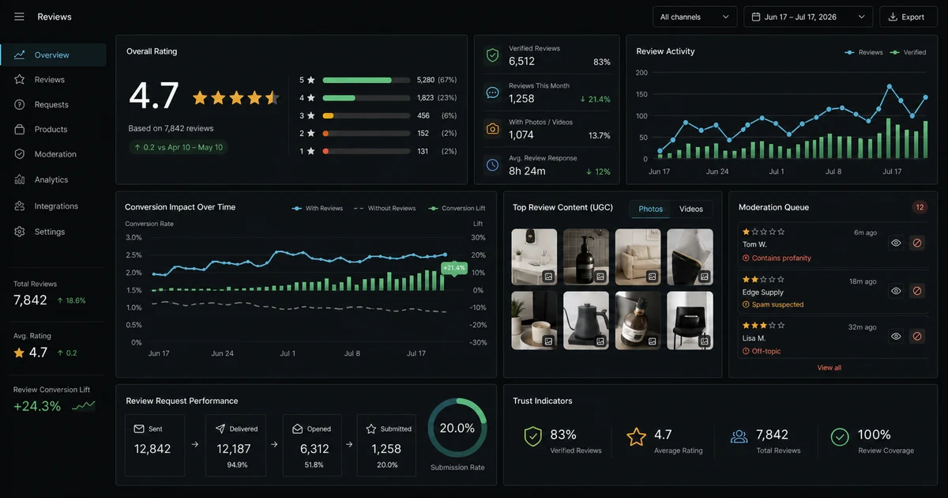
Task: Click the '18.6%' Total Reviews change
Action: point(70,300)
